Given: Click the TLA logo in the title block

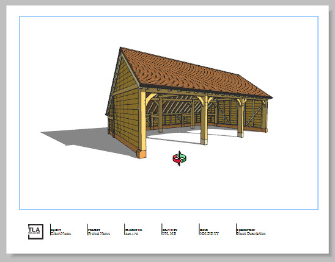Looking at the screenshot, I should tap(35, 232).
